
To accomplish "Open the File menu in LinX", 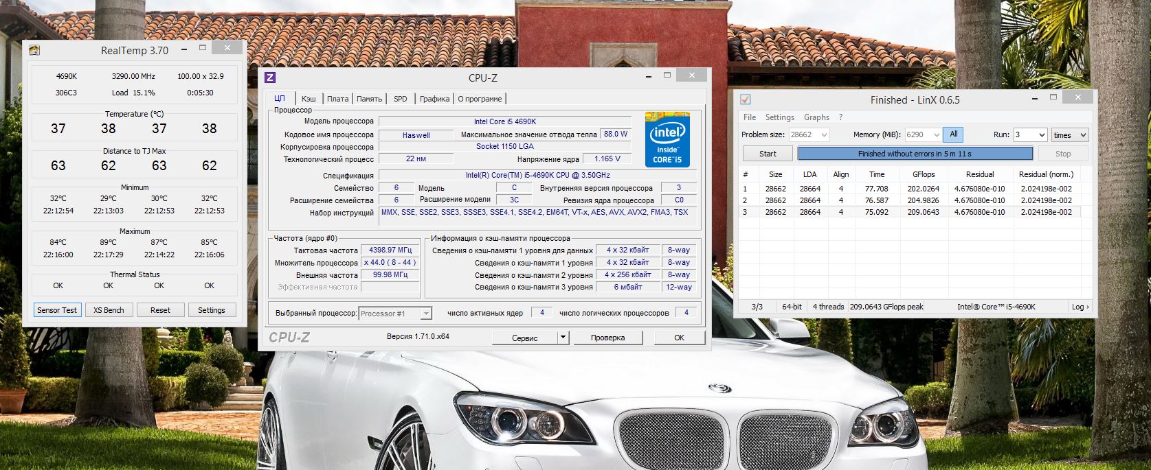I will click(x=750, y=117).
